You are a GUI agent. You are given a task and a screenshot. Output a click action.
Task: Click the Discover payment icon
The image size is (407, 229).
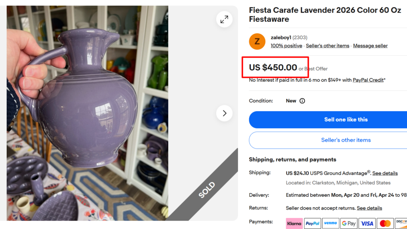pyautogui.click(x=401, y=223)
